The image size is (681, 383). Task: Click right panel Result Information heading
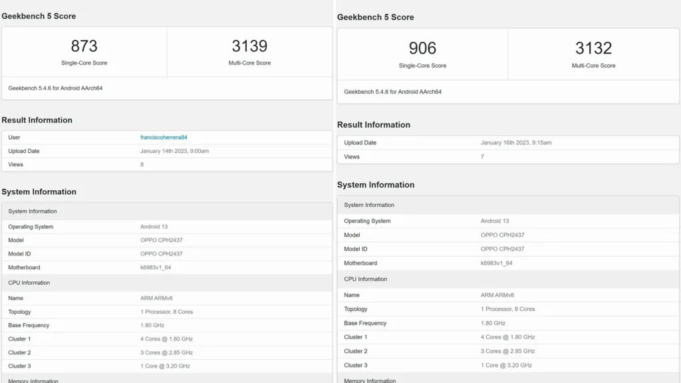pos(374,125)
